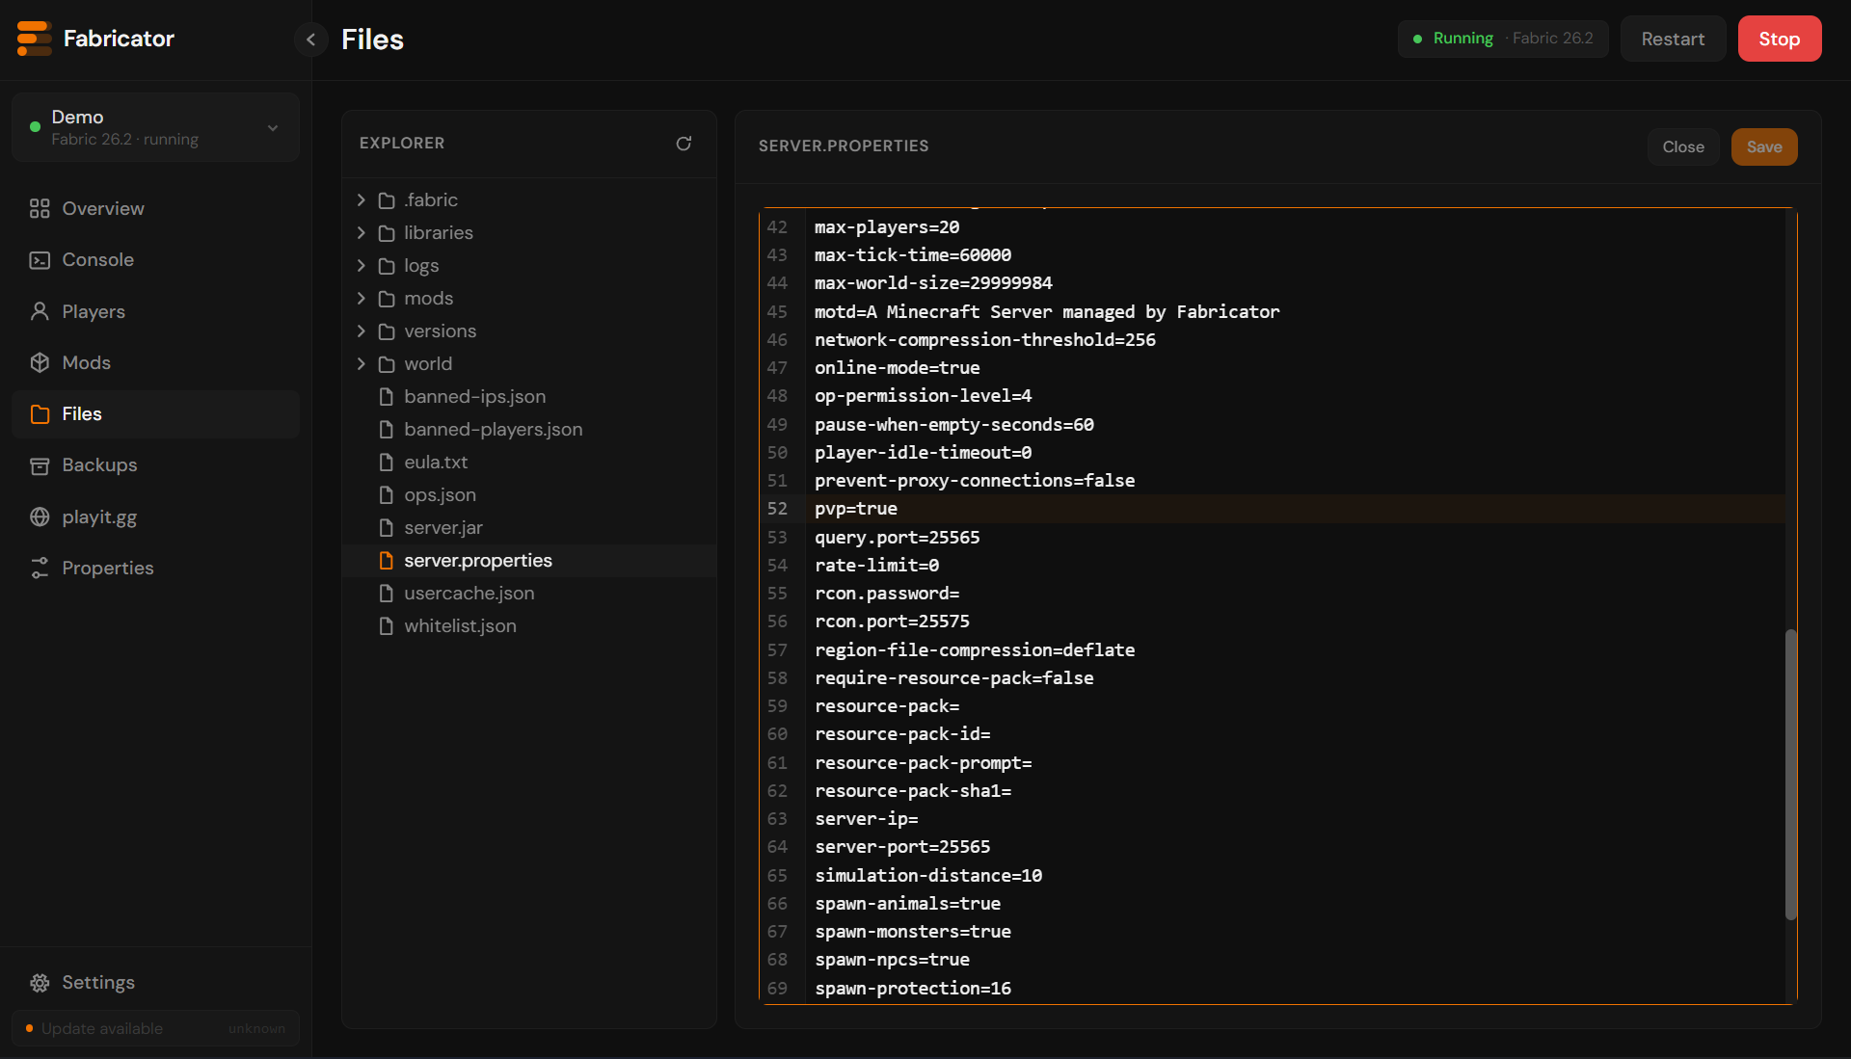Select server.jar file
1851x1059 pixels.
click(x=529, y=528)
